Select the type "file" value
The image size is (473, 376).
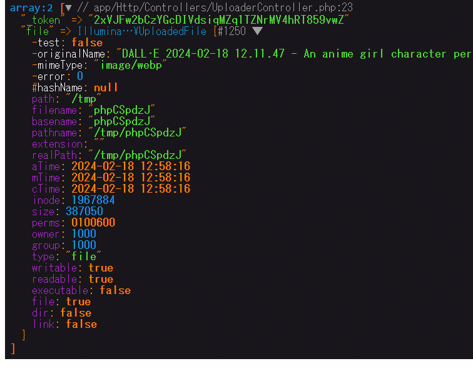tap(84, 257)
